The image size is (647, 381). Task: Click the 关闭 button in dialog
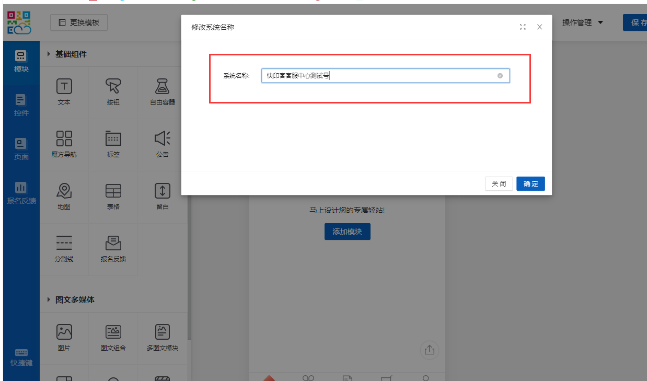(499, 184)
